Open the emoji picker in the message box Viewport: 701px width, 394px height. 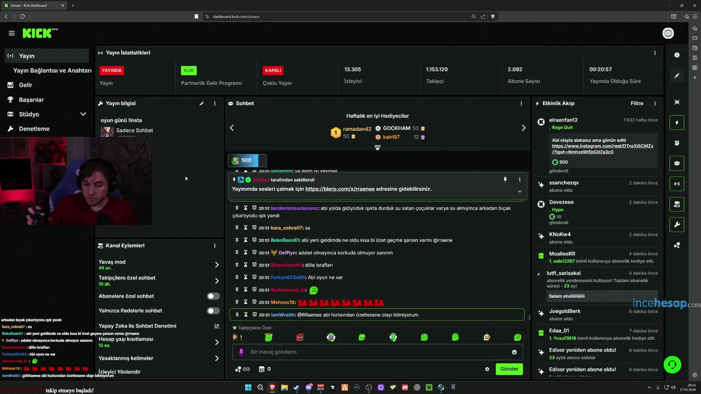514,352
